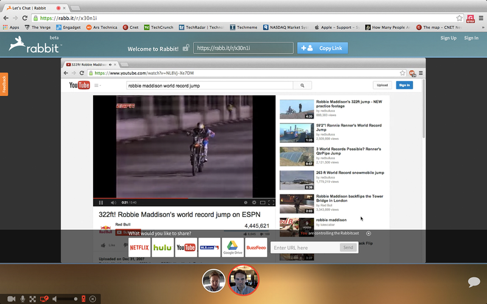Open the TechCrunch bookmark
The image size is (487, 304).
pos(159,27)
